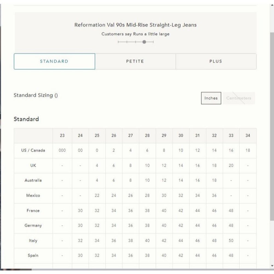Click Italy size 32 cell
Viewport: 274px width, 274px height.
pos(80,241)
